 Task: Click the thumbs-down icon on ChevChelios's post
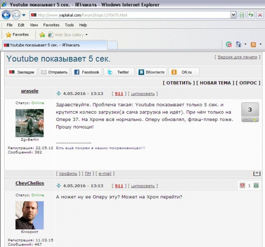click(x=242, y=186)
